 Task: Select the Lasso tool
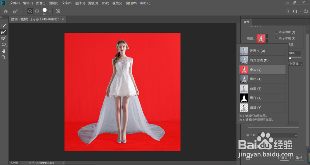4,45
